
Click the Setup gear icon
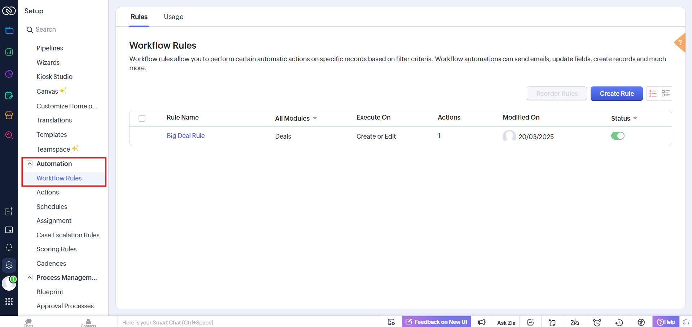[9, 265]
